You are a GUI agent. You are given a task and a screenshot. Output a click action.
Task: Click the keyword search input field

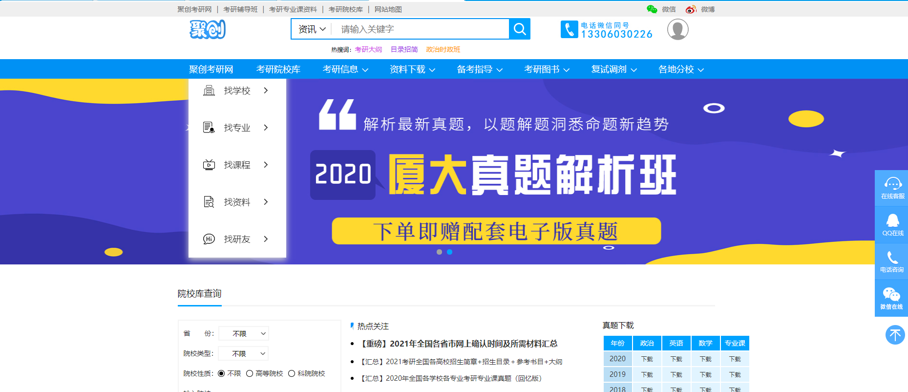[x=420, y=29]
